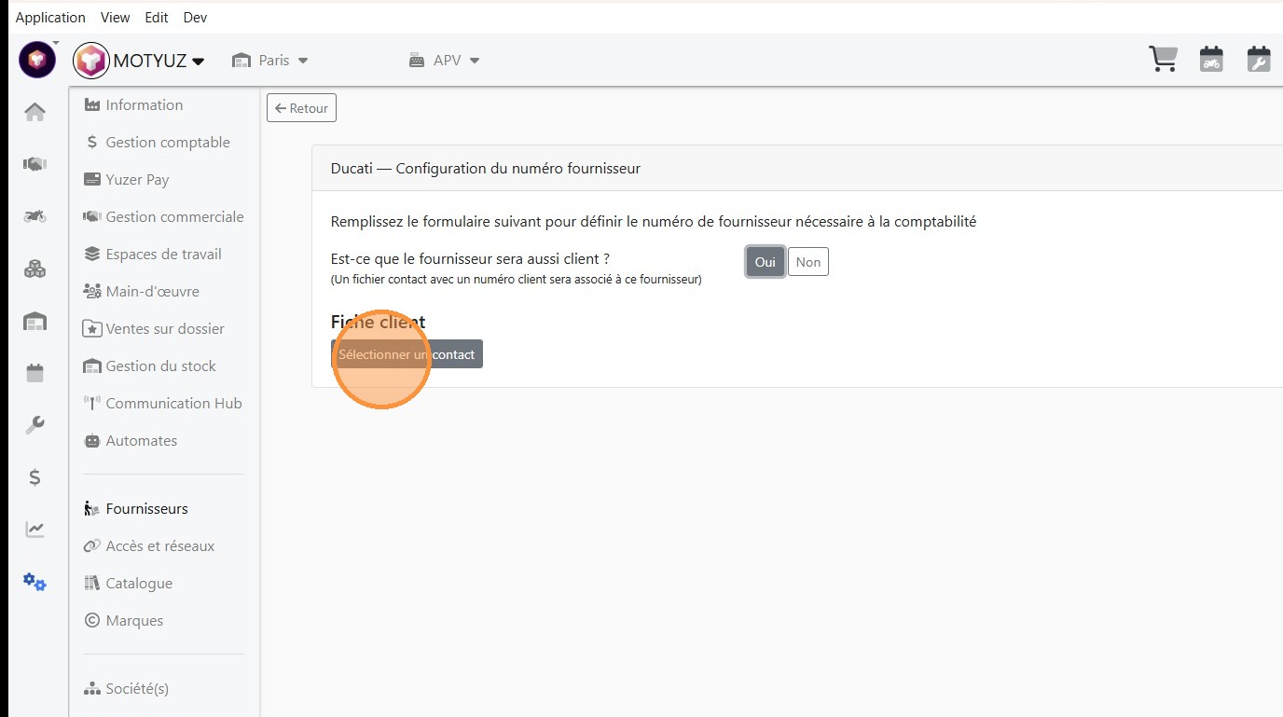Open the APV dropdown selector
Screen dimensions: 1283x717
(445, 61)
